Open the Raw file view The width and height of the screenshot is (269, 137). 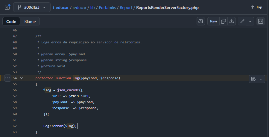tap(213, 21)
